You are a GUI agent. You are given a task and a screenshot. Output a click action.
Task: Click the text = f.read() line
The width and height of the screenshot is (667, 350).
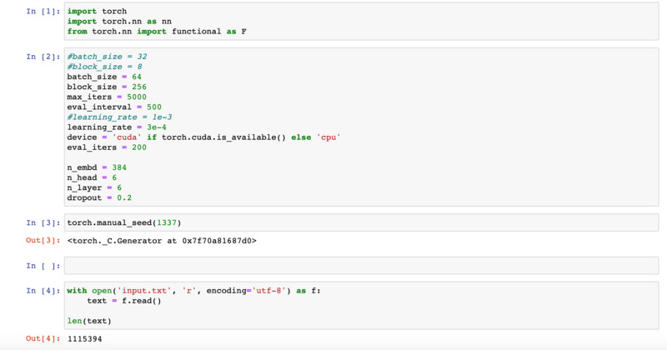[124, 301]
